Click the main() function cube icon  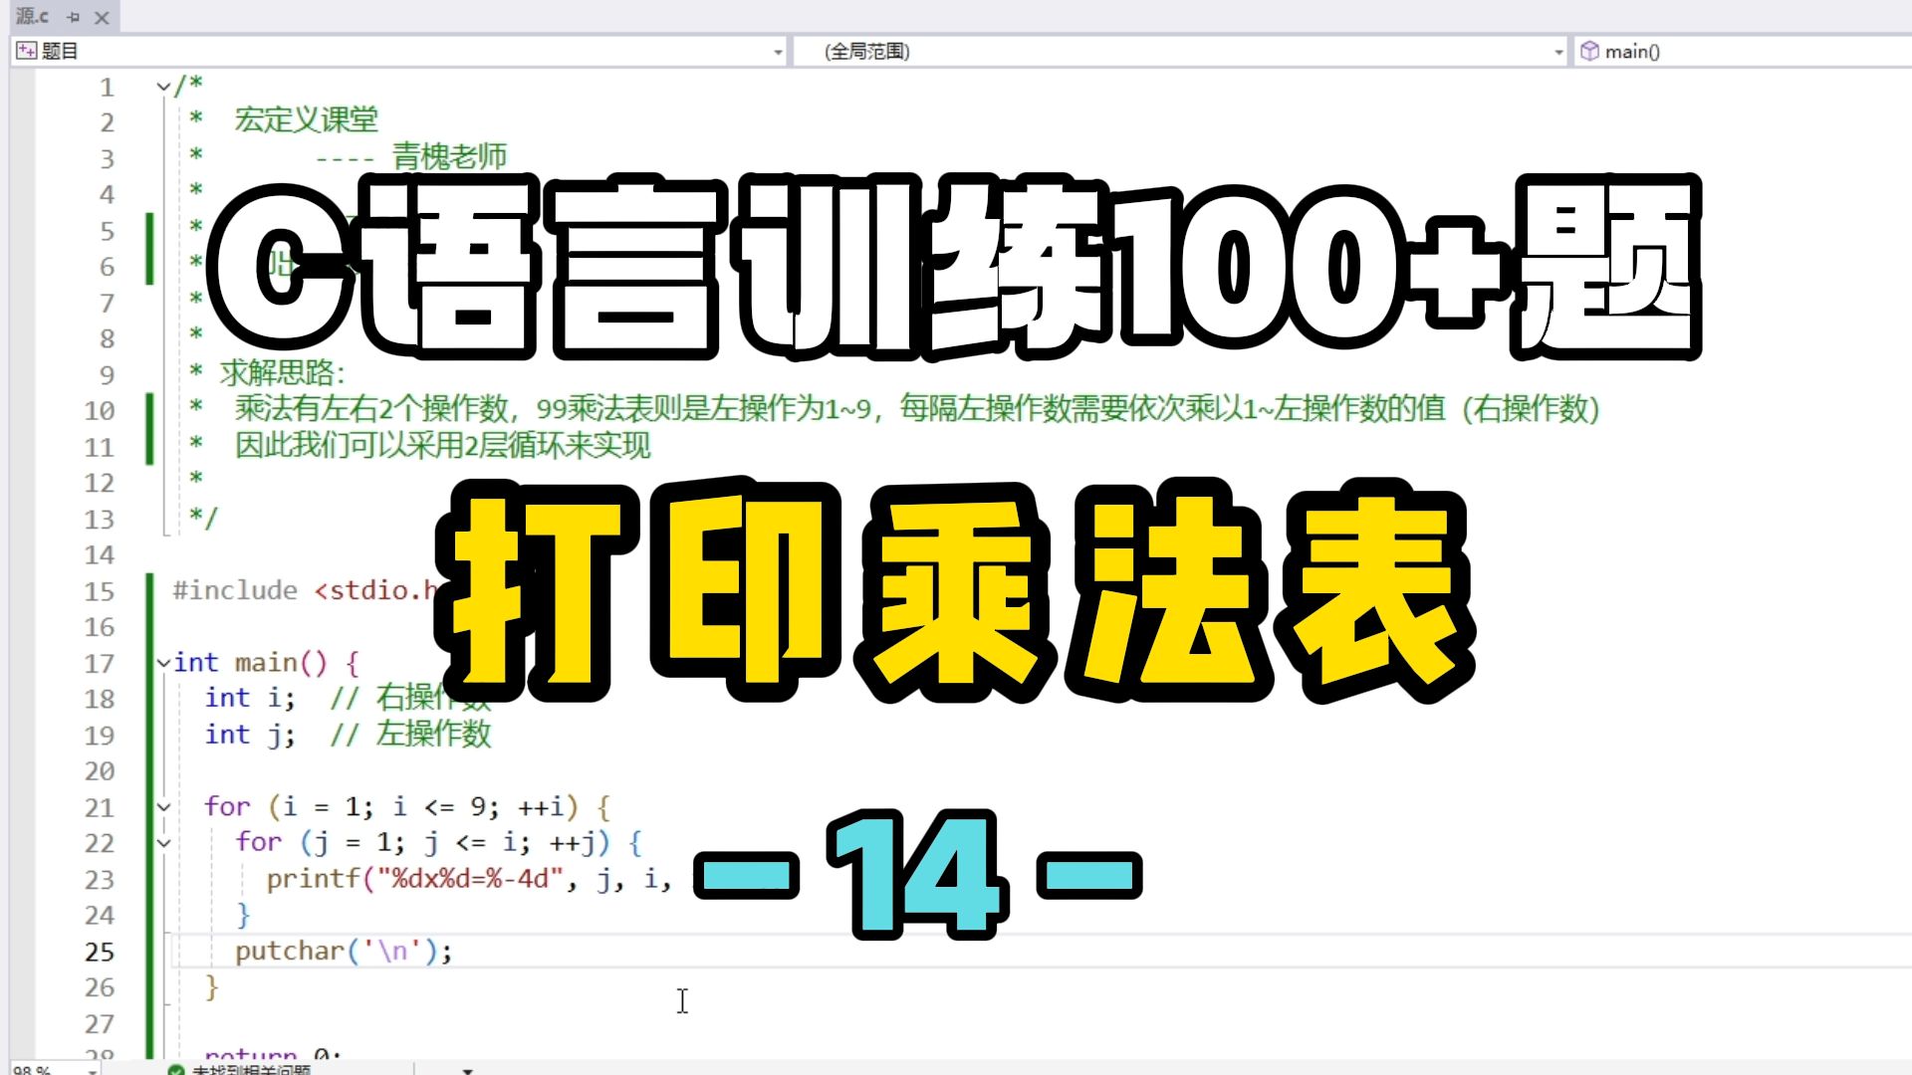[1589, 51]
